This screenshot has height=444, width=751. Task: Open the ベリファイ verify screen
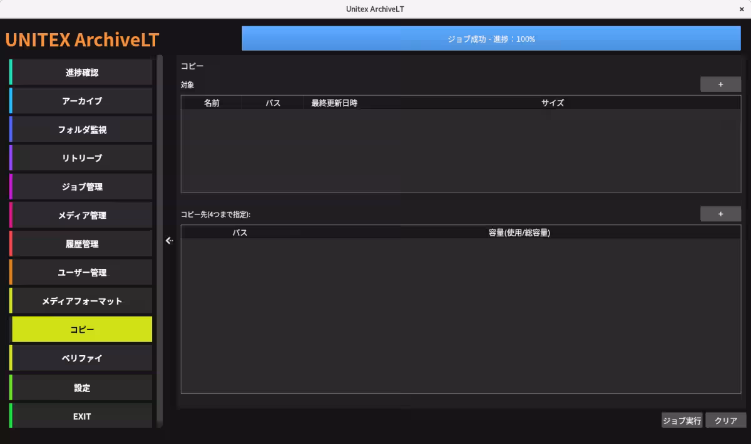coord(81,358)
